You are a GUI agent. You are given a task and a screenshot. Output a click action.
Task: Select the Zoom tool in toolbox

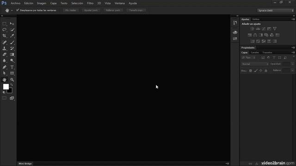click(x=12, y=80)
